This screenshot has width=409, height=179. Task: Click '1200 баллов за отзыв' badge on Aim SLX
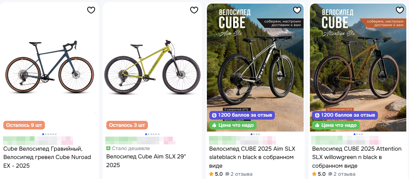(242, 115)
